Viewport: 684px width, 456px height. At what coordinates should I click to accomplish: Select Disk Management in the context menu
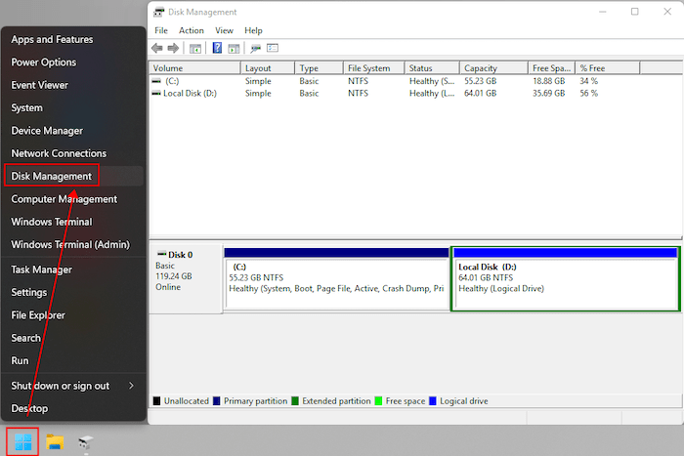coord(52,177)
